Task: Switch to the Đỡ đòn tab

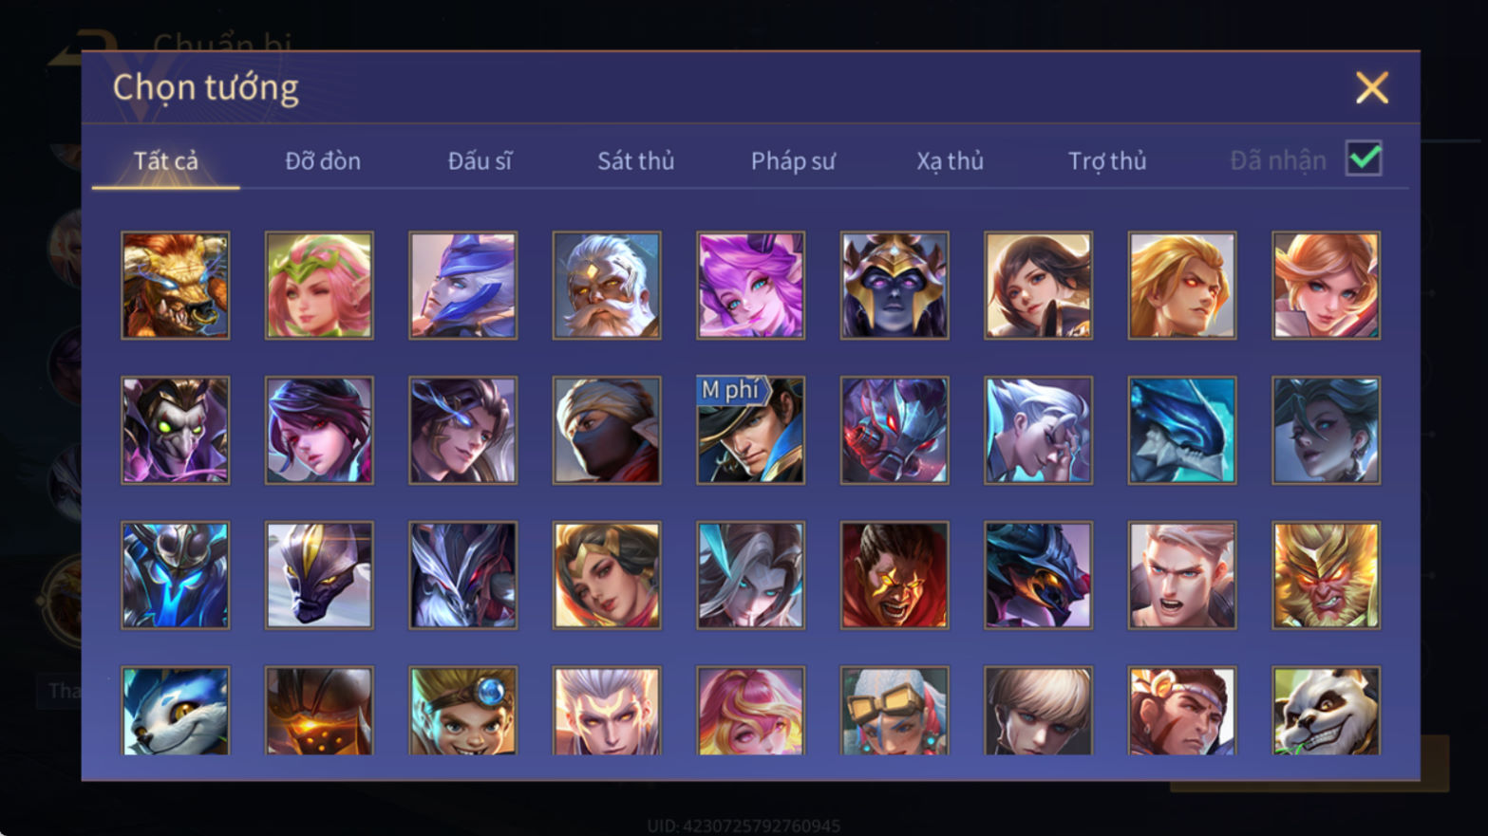Action: point(323,161)
